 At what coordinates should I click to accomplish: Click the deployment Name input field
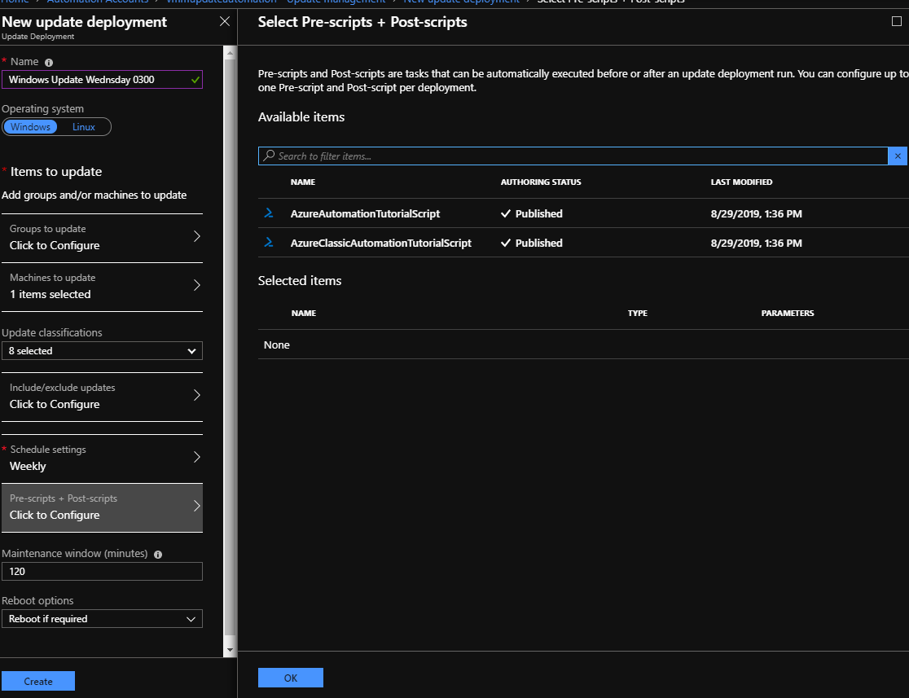tap(102, 80)
